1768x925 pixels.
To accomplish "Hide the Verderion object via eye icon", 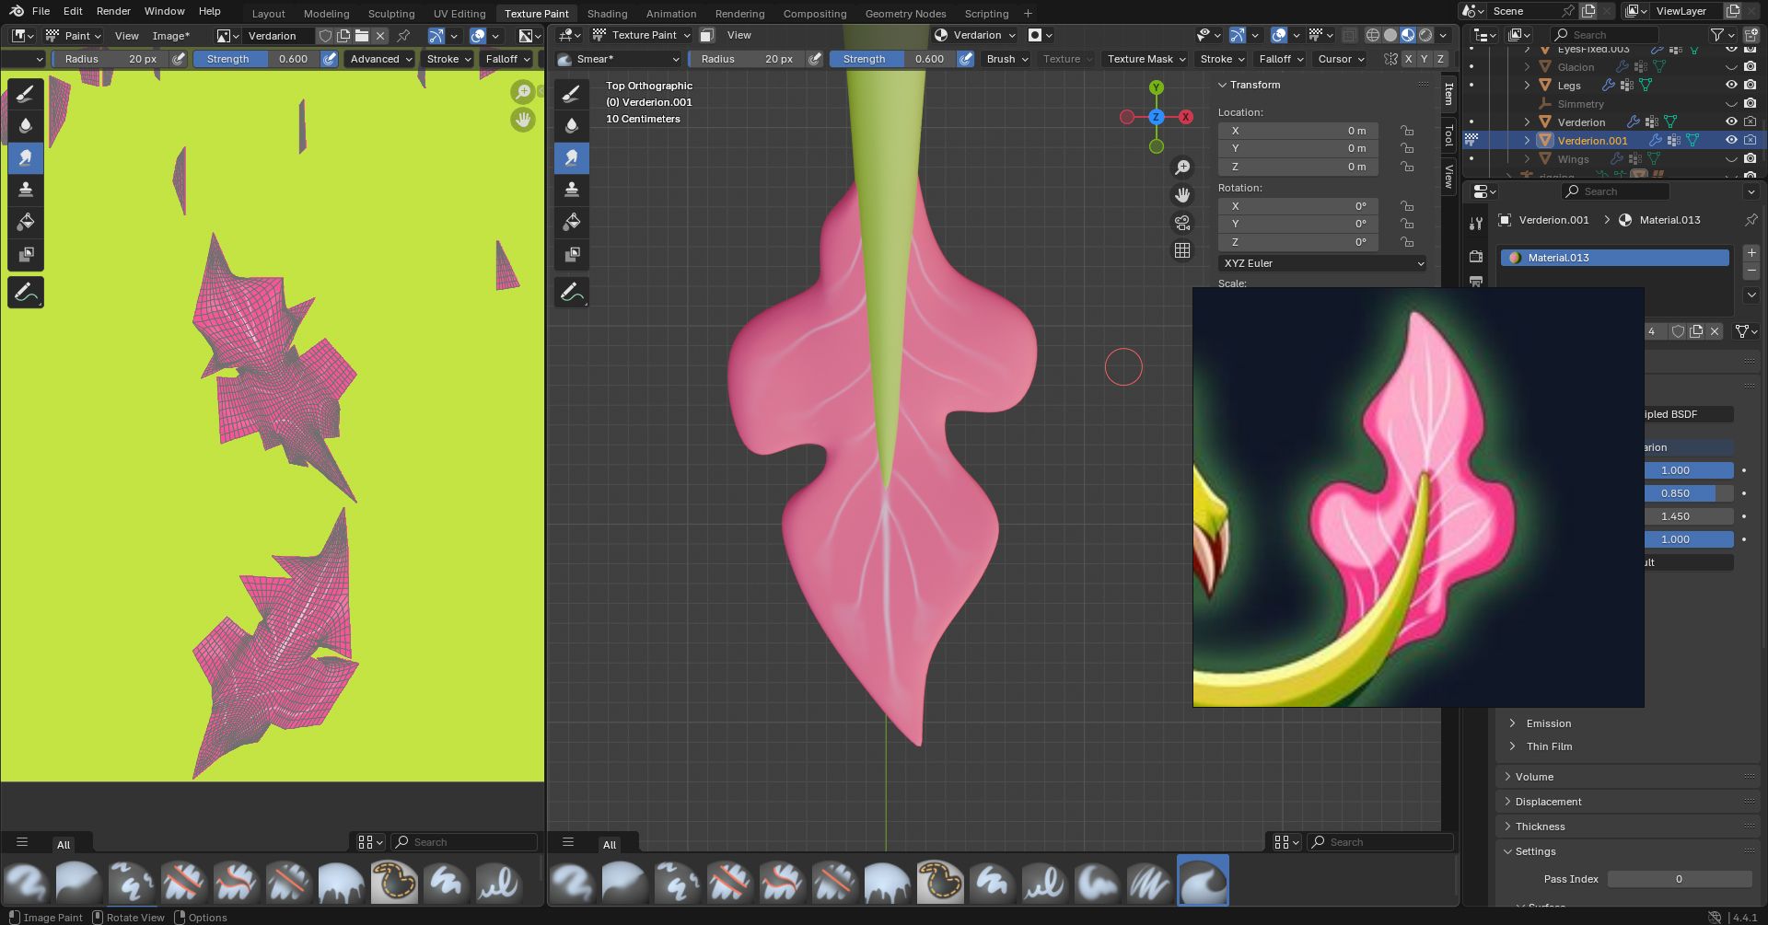I will point(1731,122).
